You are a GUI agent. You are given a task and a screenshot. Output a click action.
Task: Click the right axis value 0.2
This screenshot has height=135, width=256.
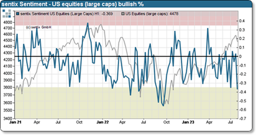tap(242, 39)
